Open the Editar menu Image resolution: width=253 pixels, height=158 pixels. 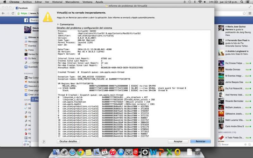[38, 2]
